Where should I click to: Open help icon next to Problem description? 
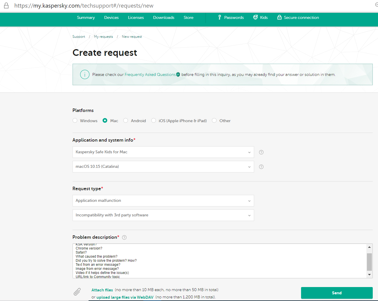click(124, 237)
